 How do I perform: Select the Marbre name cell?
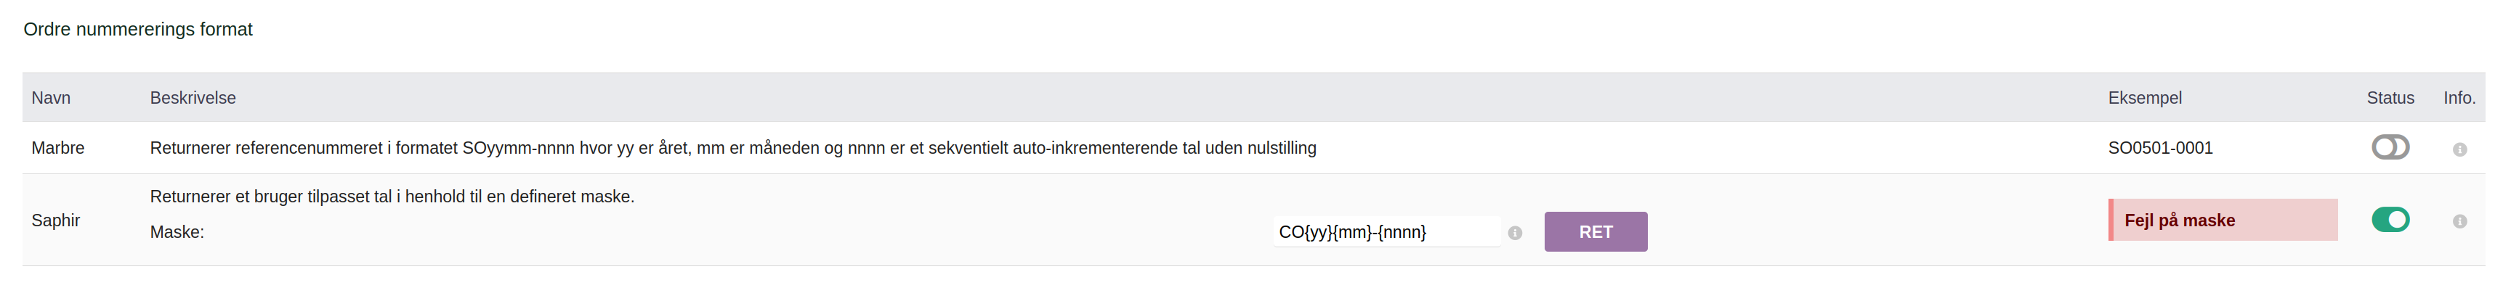coord(57,148)
